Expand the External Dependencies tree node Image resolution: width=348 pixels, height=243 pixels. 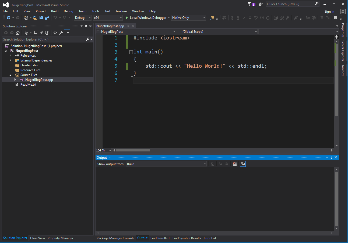tap(10, 60)
